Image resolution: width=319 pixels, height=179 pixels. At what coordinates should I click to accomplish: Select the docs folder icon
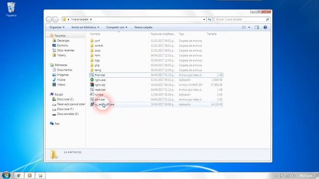click(92, 50)
